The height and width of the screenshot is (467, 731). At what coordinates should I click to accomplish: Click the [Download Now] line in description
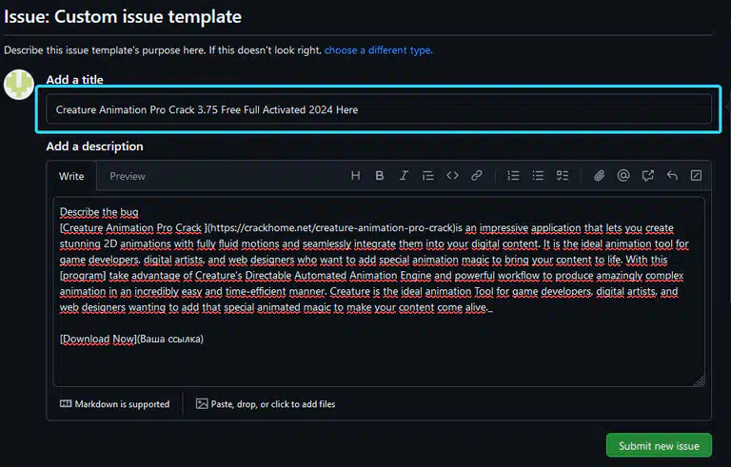131,339
